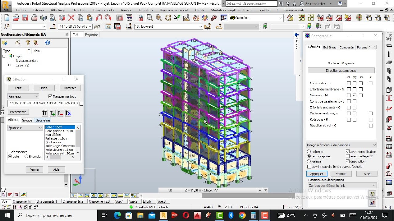Screen dimensions: 394x221
Task: Open the Panneau object type dropdown
Action: tap(23, 96)
